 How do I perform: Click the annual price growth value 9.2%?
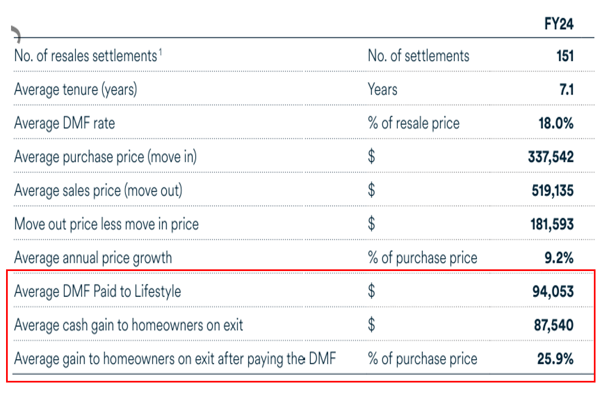point(559,258)
